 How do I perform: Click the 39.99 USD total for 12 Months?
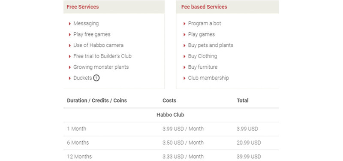249,157
